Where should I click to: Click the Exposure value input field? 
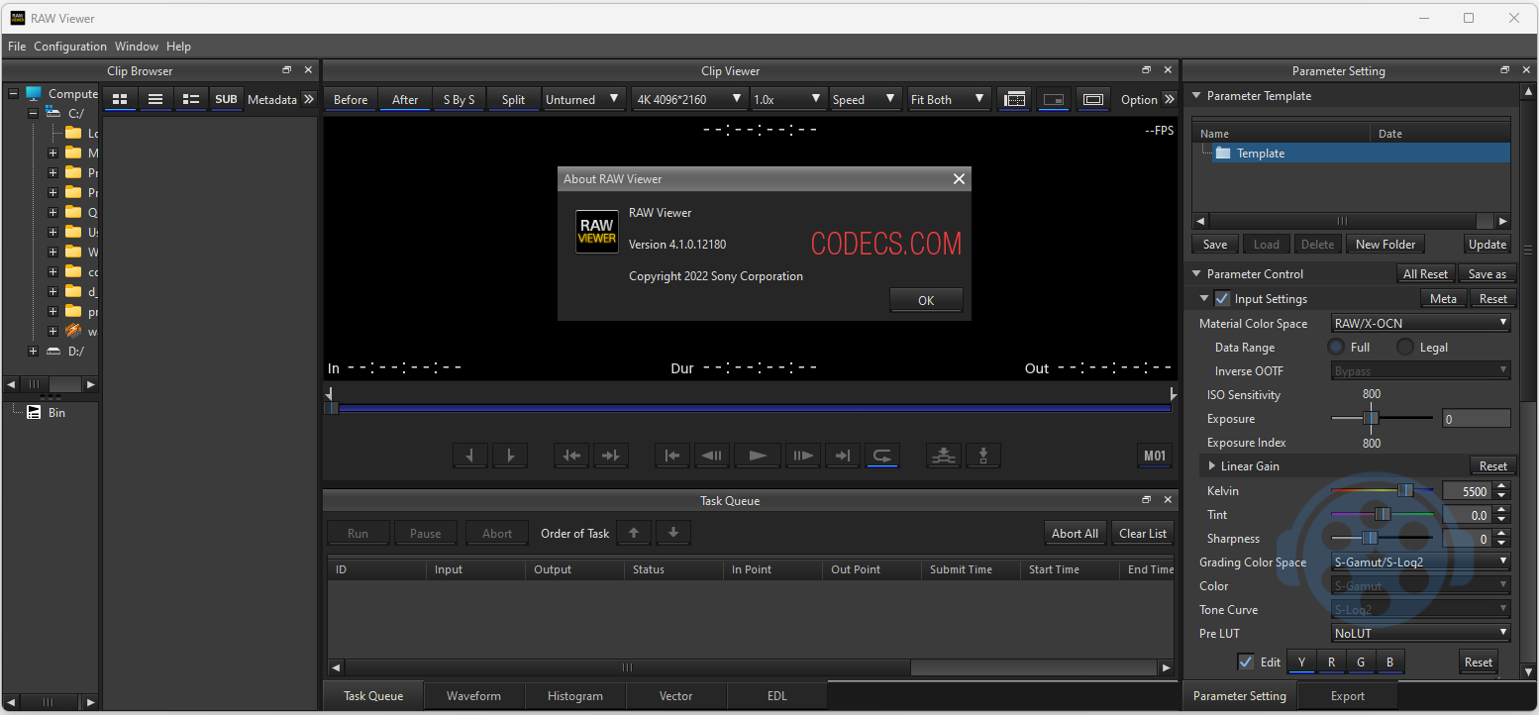pos(1477,419)
